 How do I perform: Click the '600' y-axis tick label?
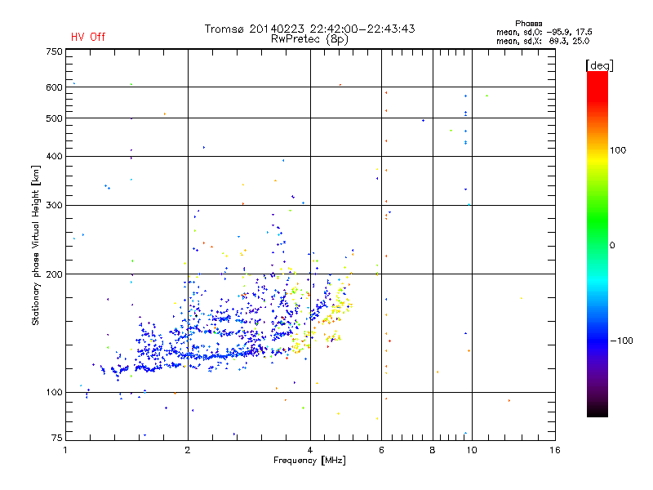tap(54, 87)
